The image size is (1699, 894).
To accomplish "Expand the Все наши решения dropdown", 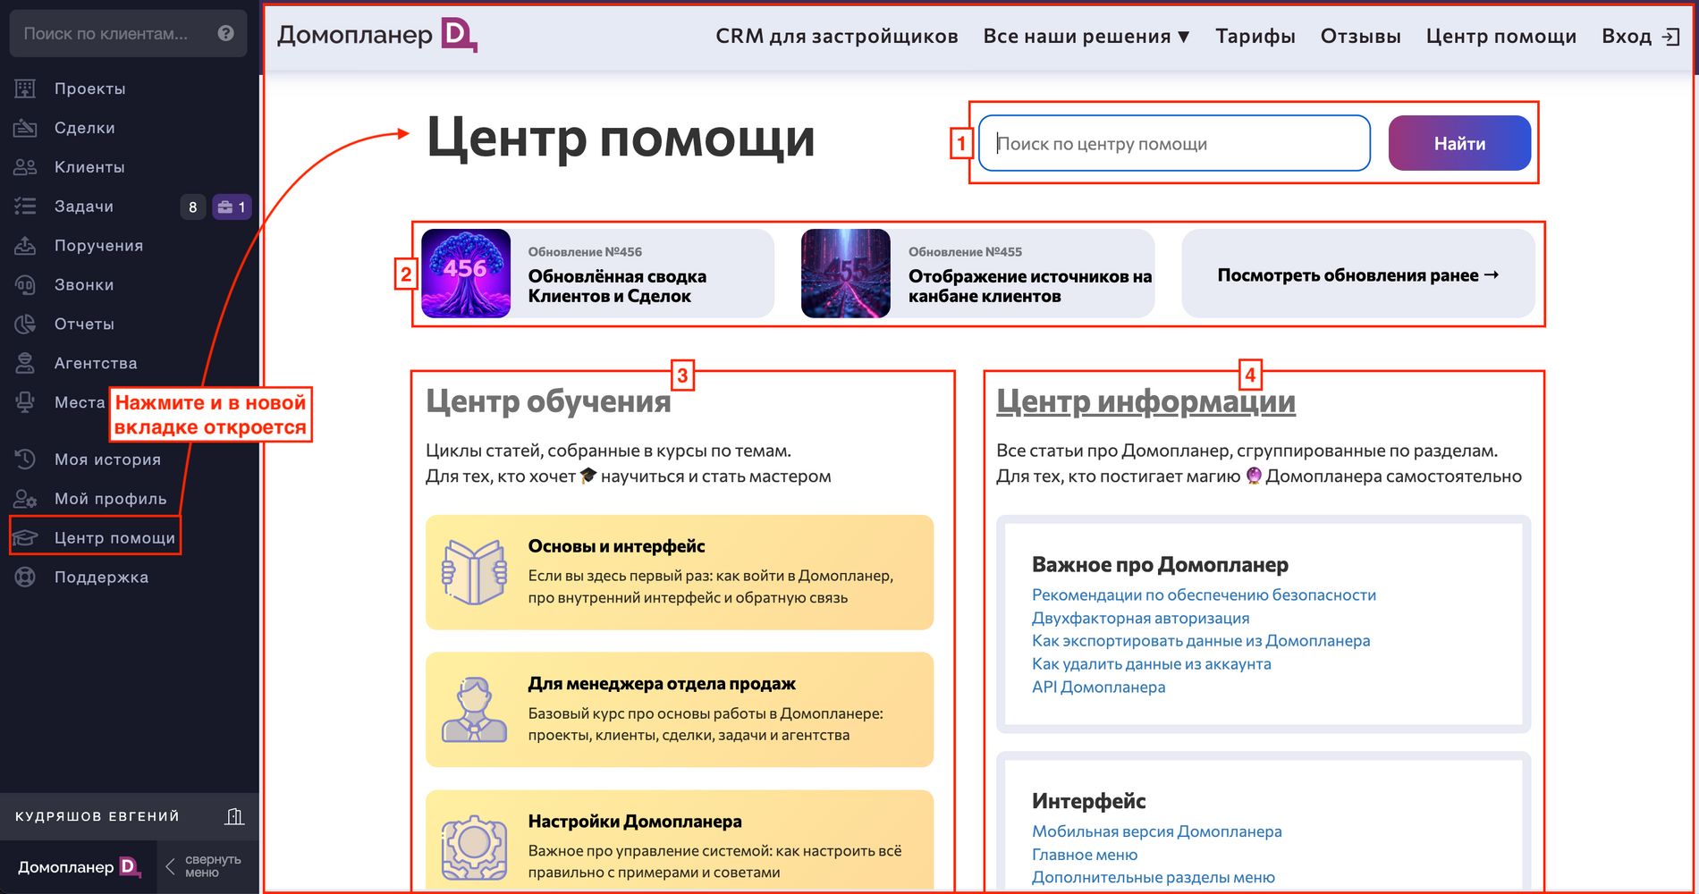I will (1086, 37).
